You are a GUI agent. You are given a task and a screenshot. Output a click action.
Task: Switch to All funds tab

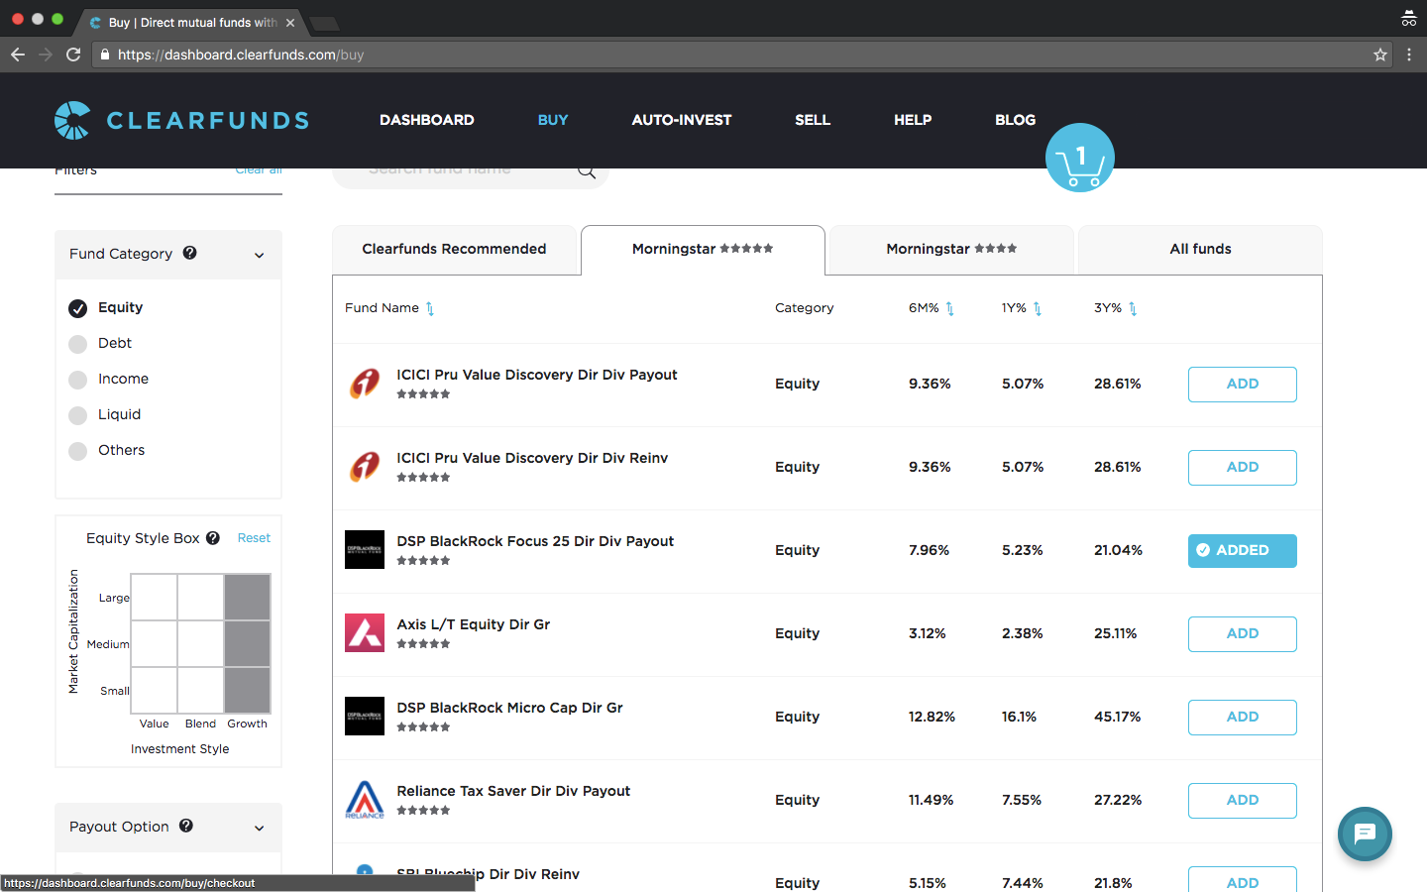coord(1200,250)
